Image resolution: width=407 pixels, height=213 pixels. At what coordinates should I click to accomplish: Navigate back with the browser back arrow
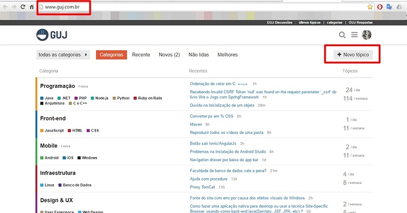[5, 6]
